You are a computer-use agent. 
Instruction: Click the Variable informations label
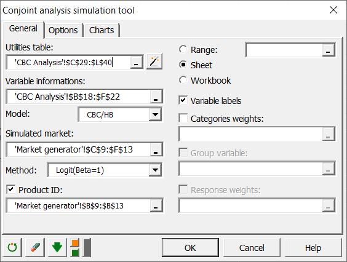46,81
